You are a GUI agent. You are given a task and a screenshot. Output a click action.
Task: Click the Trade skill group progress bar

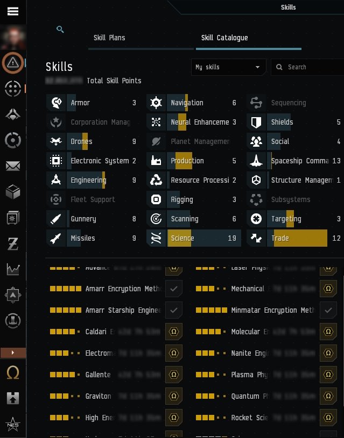click(x=300, y=238)
